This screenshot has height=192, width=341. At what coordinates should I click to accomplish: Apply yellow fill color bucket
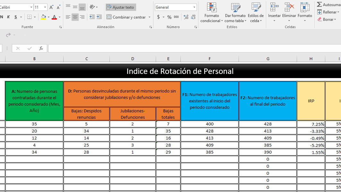43,17
